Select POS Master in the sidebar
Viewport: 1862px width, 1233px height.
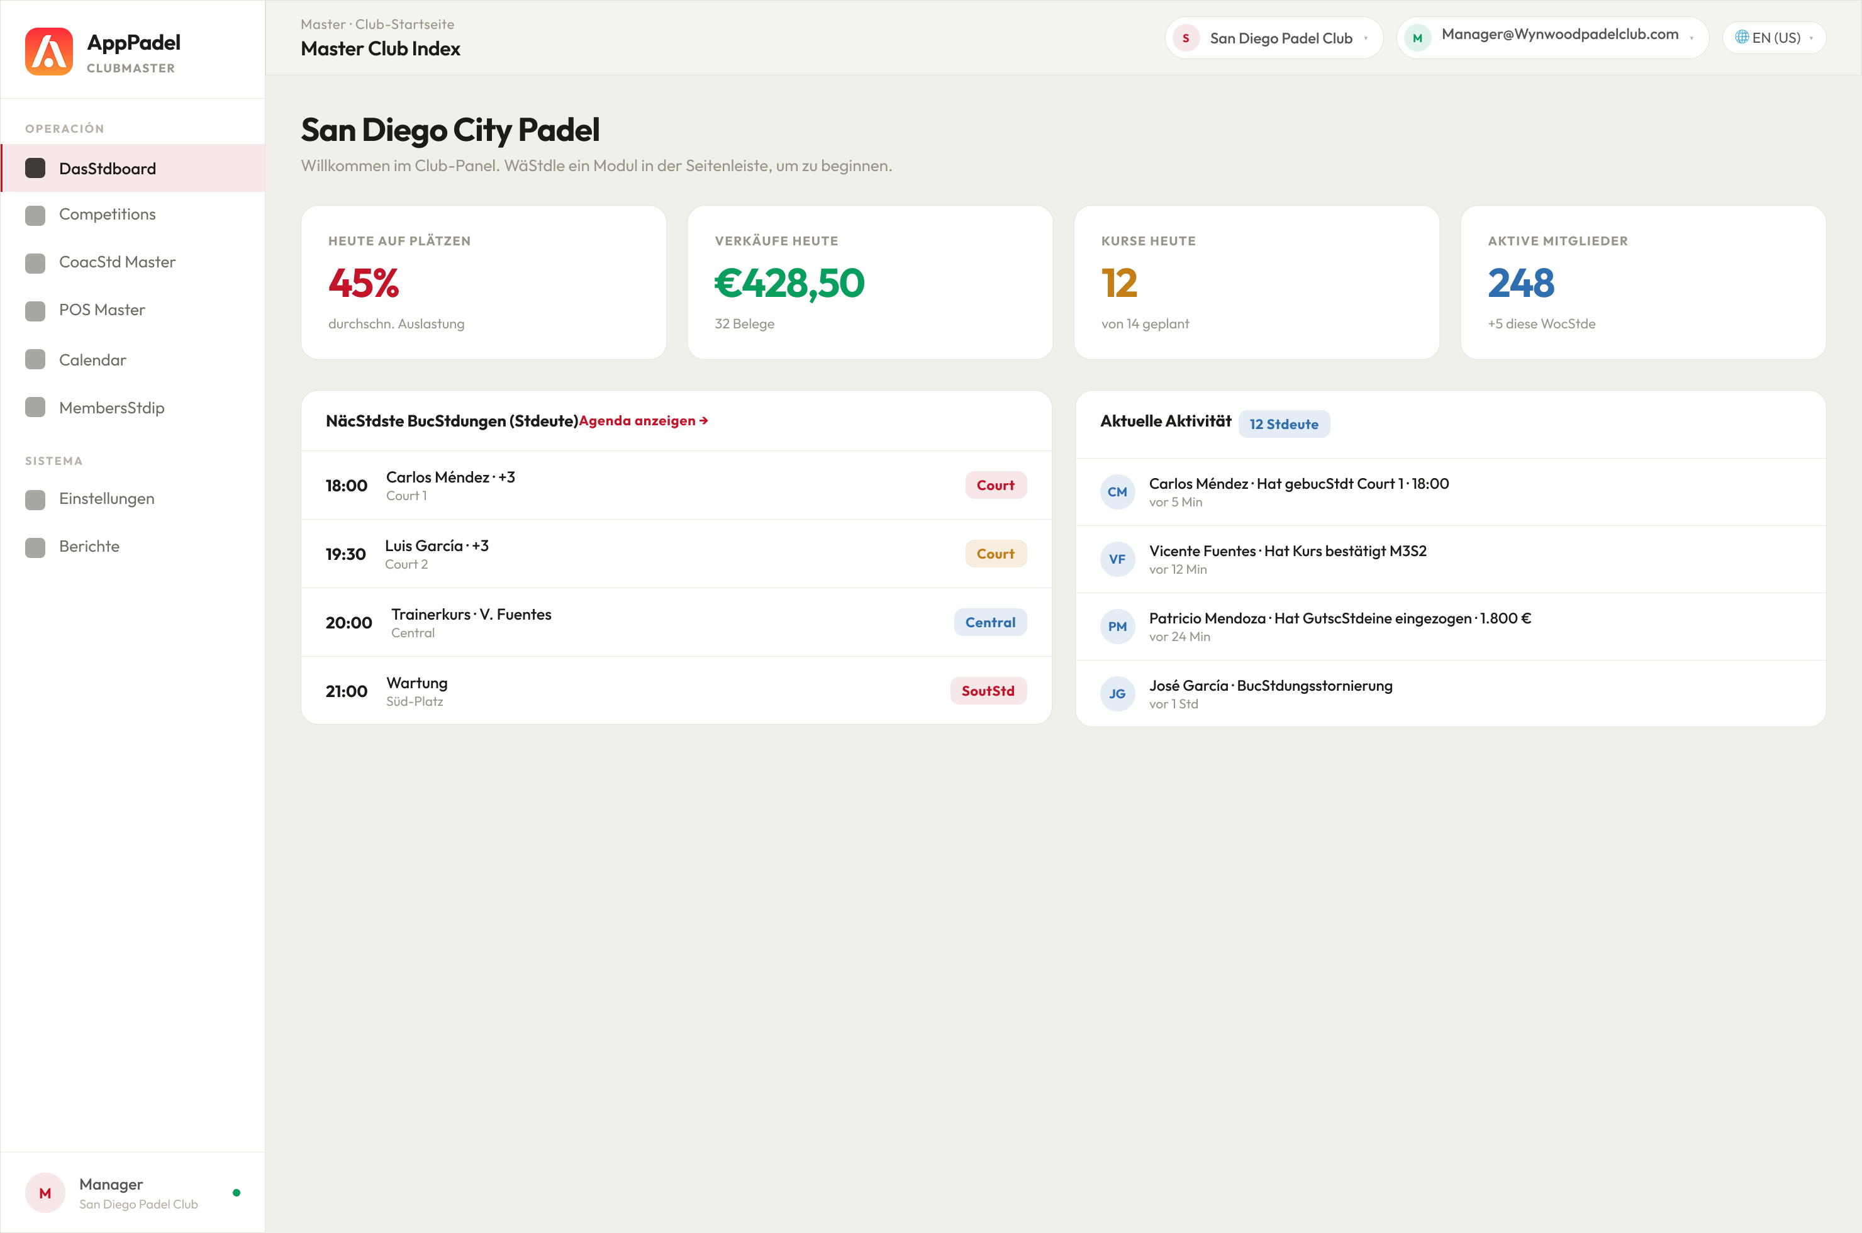(133, 311)
